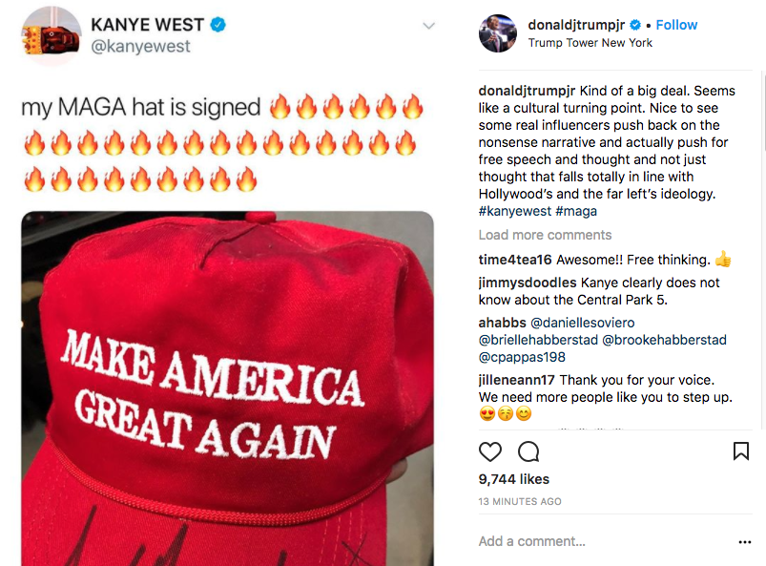Load more comments on the post
766x566 pixels.
click(545, 235)
